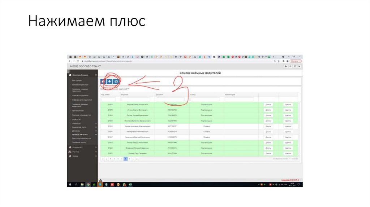This screenshot has height=207, width=370.
Task: Click 'Детали' for row 21616 Нестеров
Action: click(268, 132)
